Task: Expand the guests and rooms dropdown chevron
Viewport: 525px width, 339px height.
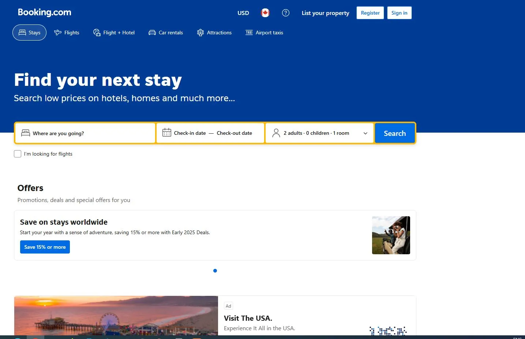Action: click(365, 133)
